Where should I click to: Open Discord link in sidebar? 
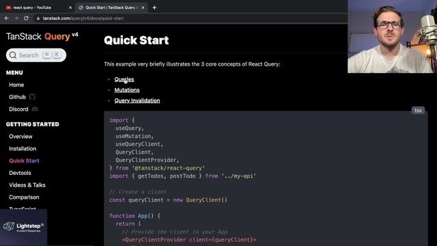coord(18,109)
